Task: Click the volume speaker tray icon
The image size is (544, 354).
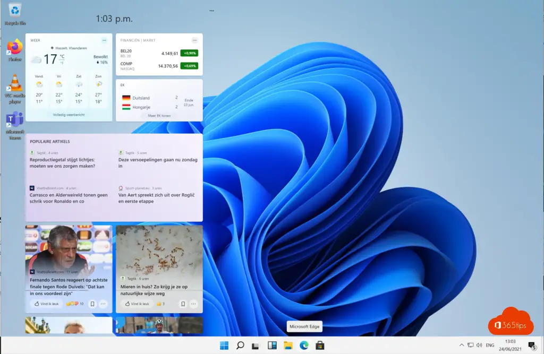Action: pyautogui.click(x=480, y=345)
